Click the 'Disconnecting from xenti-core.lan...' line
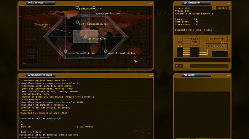 45,81
